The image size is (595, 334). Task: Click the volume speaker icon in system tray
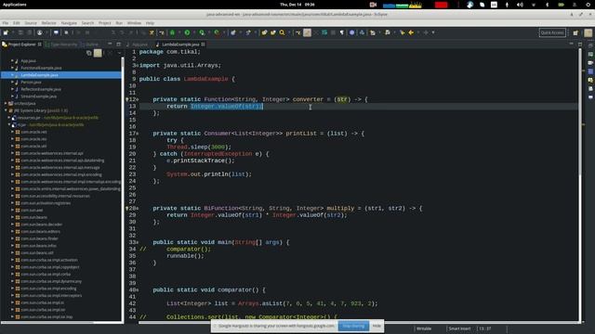point(520,5)
